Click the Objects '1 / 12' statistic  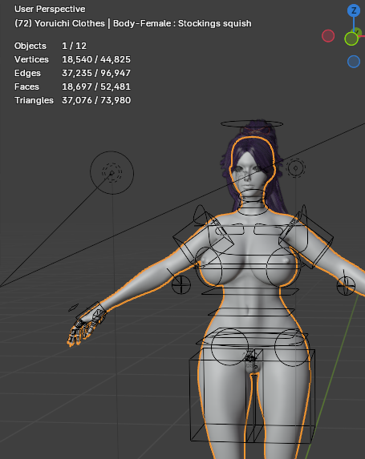74,46
